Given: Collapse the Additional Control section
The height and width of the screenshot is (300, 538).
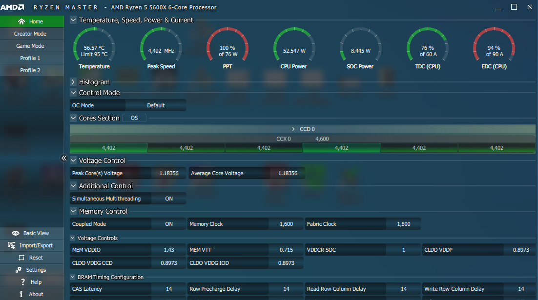Looking at the screenshot, I should pos(73,186).
